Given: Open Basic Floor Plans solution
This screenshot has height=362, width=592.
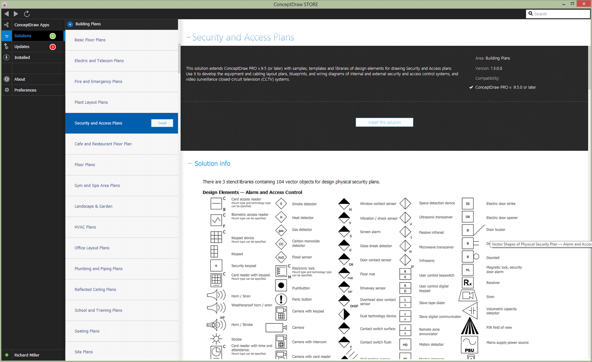Looking at the screenshot, I should point(122,40).
